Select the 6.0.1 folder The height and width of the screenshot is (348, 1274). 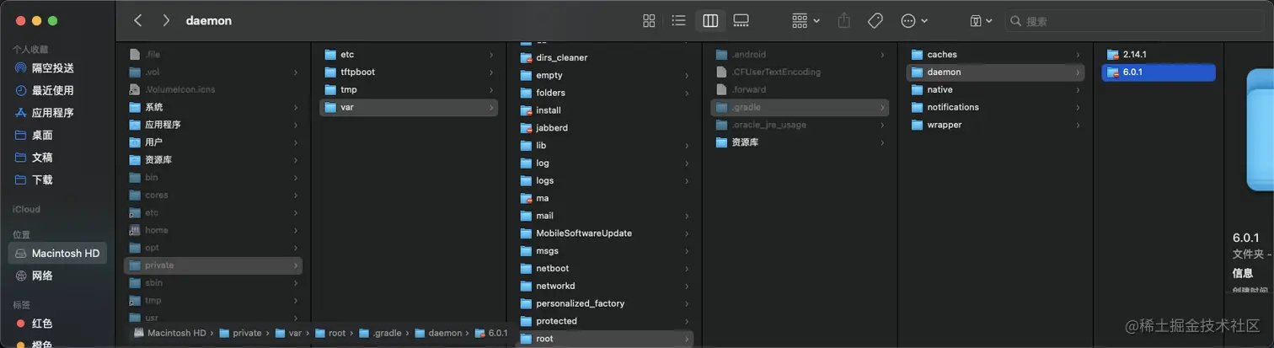point(1159,72)
